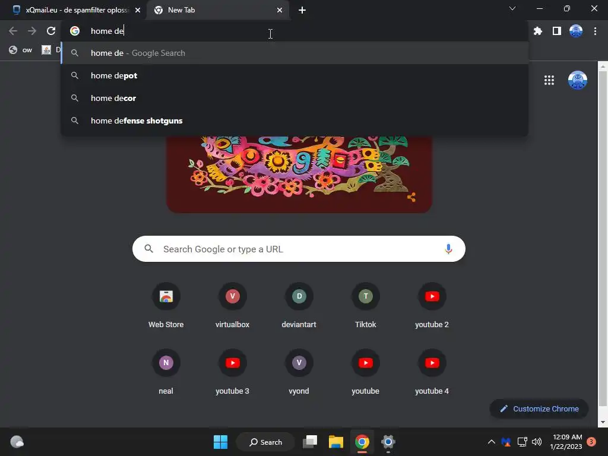Open the weather widget on taskbar
This screenshot has height=456, width=608.
[x=17, y=442]
